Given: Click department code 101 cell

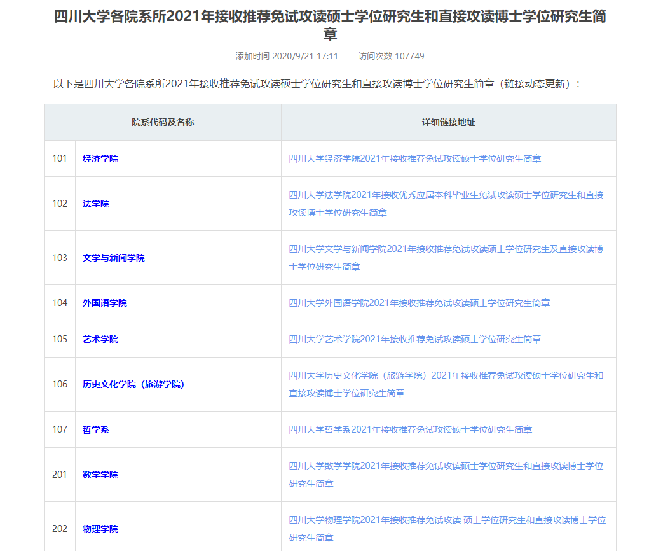Looking at the screenshot, I should [x=60, y=158].
